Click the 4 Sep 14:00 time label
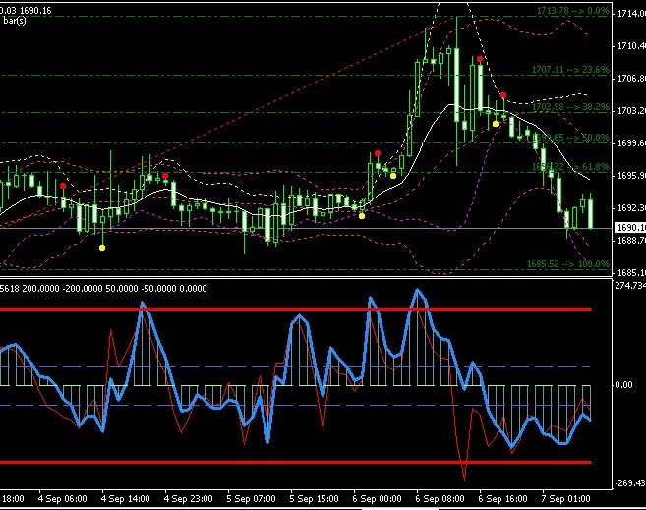The image size is (646, 510). [126, 499]
